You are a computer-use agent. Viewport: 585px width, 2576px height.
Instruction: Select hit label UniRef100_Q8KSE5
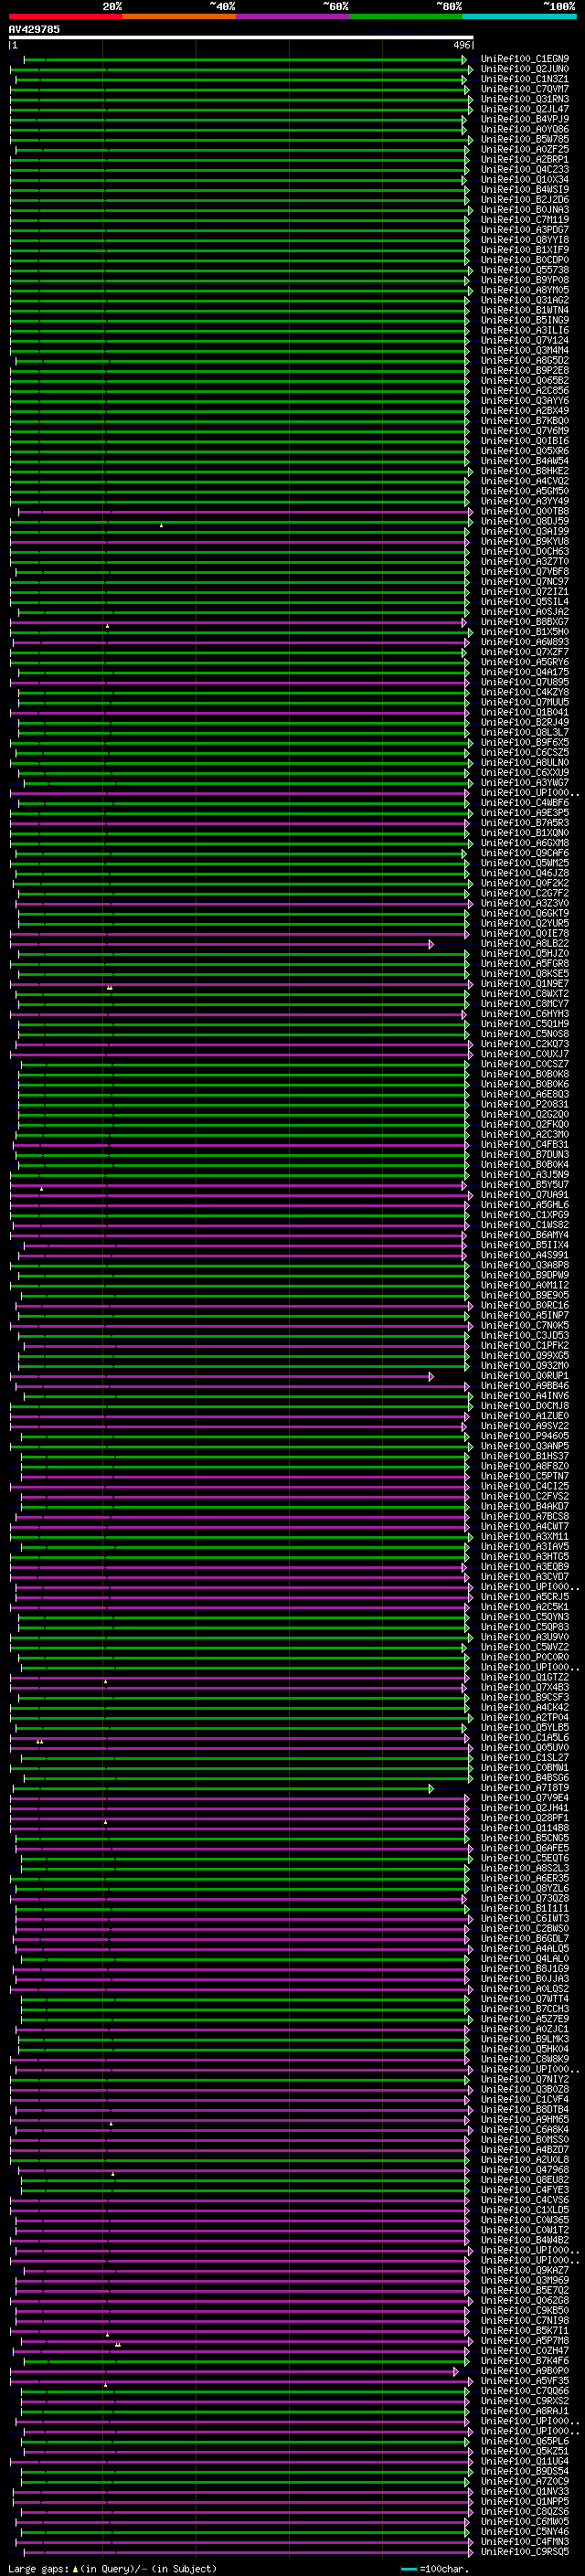pyautogui.click(x=525, y=974)
